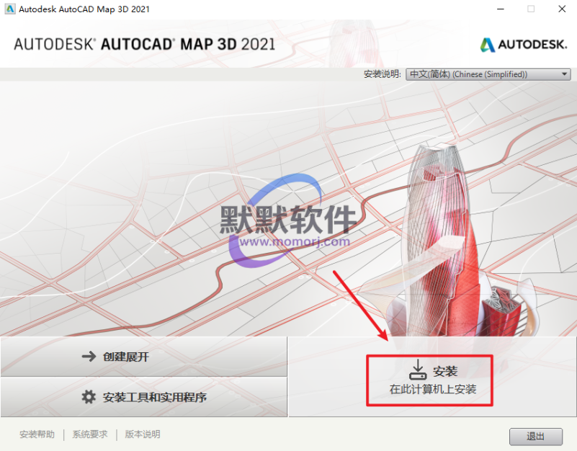Click the disabled maximize window button

531,9
